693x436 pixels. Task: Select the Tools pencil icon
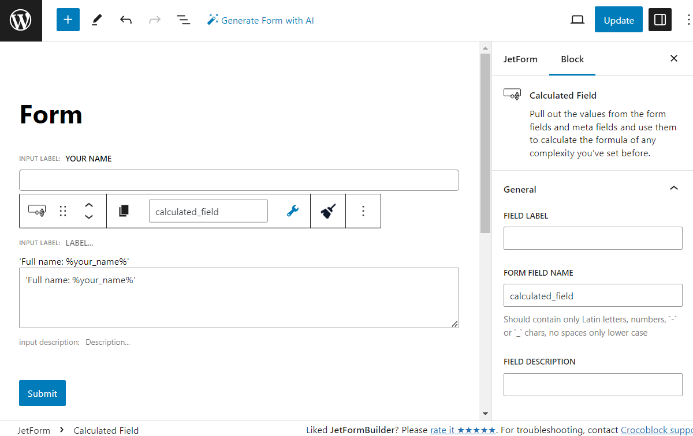(x=96, y=20)
